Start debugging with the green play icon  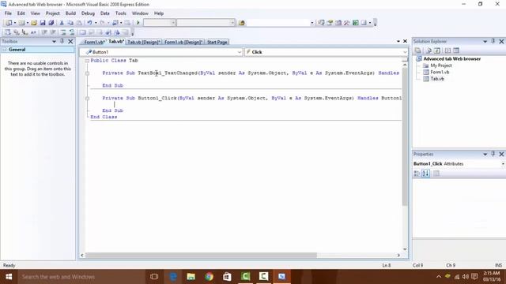tap(138, 23)
